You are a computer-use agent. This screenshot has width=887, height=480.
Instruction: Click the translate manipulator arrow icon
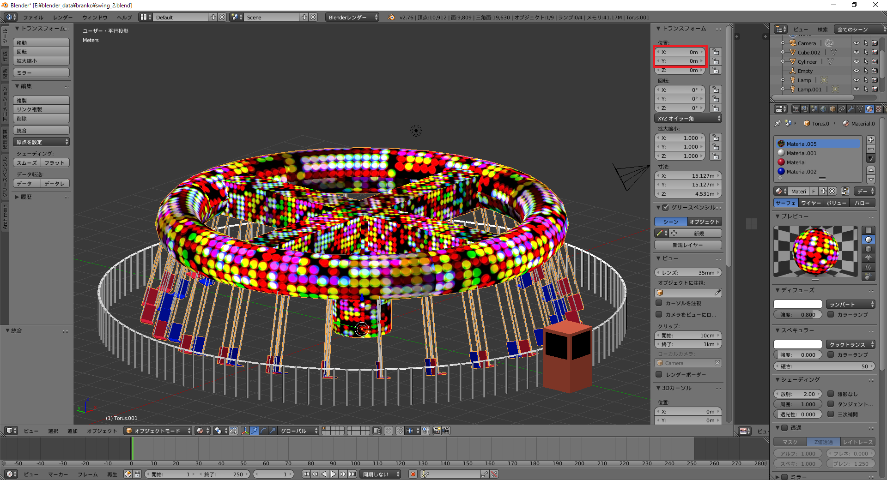coord(254,431)
